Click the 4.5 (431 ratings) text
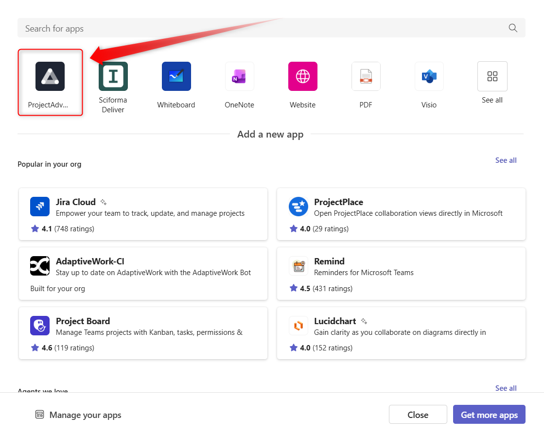 pyautogui.click(x=326, y=288)
